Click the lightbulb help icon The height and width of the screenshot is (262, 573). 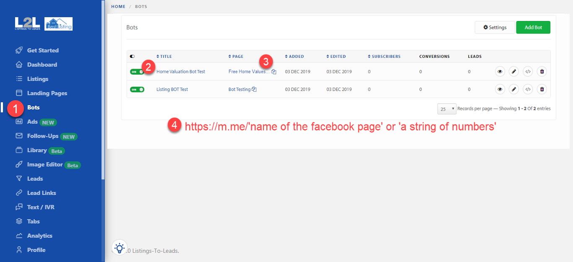point(120,248)
